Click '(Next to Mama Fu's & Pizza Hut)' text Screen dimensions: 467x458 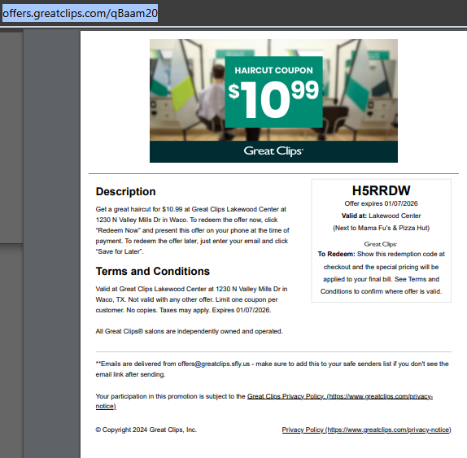(x=382, y=228)
